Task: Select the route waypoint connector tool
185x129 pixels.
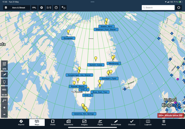Action: 4,100
